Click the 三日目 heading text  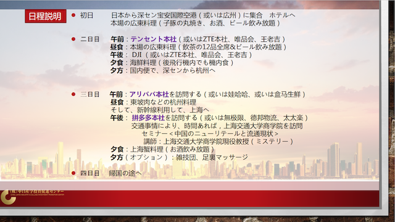click(90, 94)
